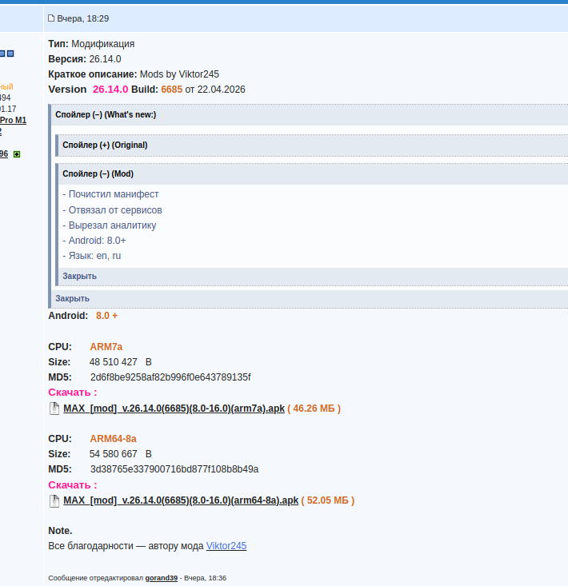Screen dimensions: 568x586
Task: Expand the Original spoiler
Action: coord(105,145)
